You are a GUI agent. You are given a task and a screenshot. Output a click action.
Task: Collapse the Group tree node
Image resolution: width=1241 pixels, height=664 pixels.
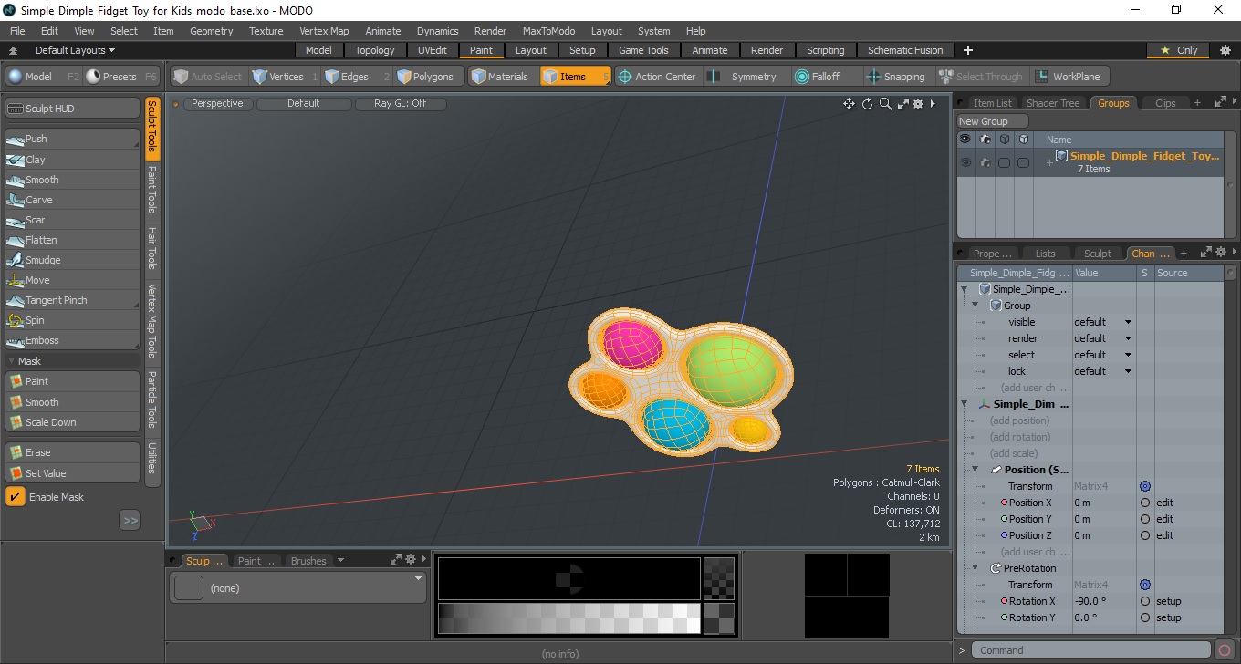975,306
